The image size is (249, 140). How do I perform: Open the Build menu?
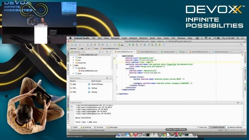point(152,38)
